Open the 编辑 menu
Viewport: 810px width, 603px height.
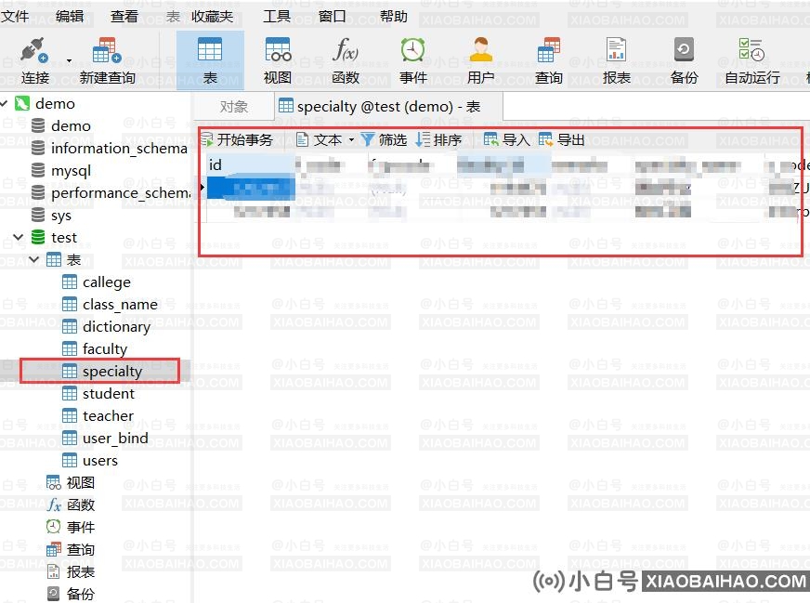click(x=70, y=16)
